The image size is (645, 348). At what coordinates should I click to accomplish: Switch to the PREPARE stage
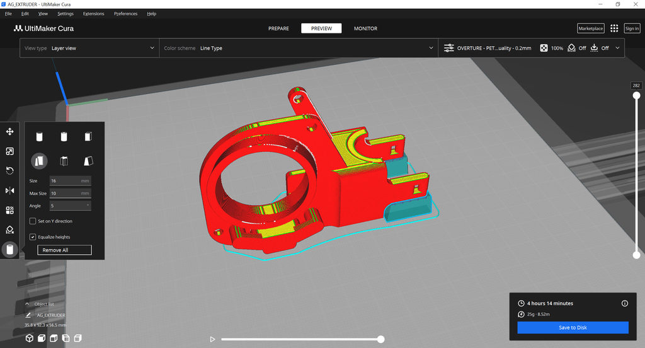(278, 28)
